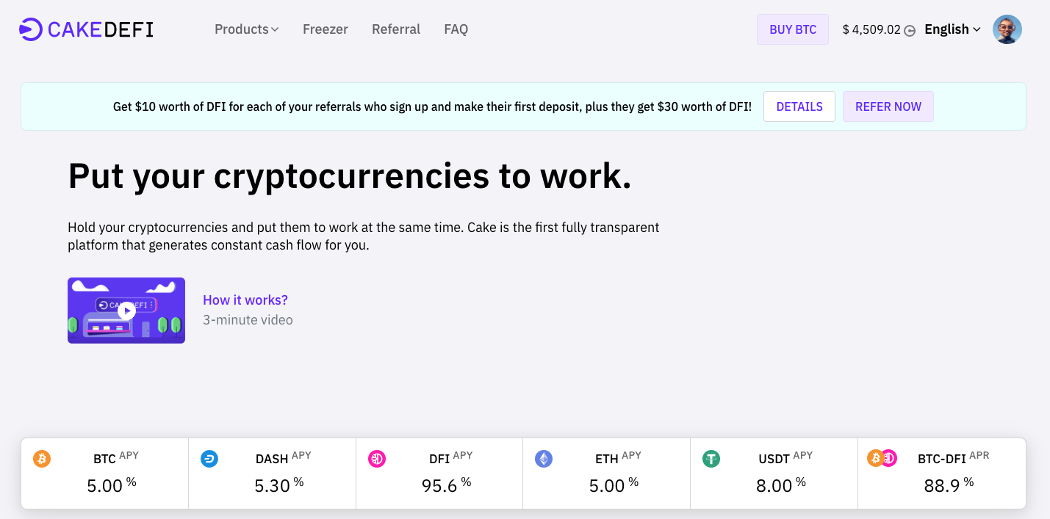Viewport: 1050px width, 519px height.
Task: Click the 3-minute video thumbnail
Action: (x=126, y=310)
